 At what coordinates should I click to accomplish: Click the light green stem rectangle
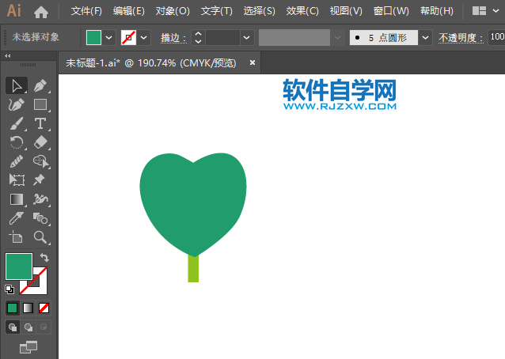tap(193, 270)
